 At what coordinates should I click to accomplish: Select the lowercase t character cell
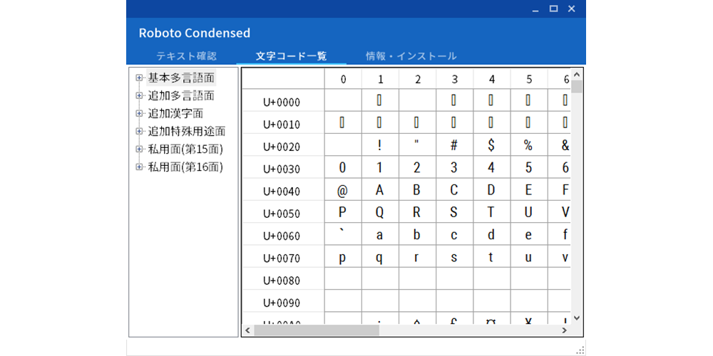tap(491, 256)
